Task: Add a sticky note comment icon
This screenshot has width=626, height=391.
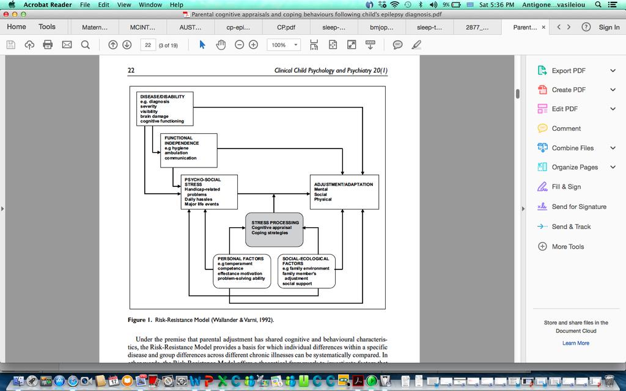Action: tap(397, 45)
